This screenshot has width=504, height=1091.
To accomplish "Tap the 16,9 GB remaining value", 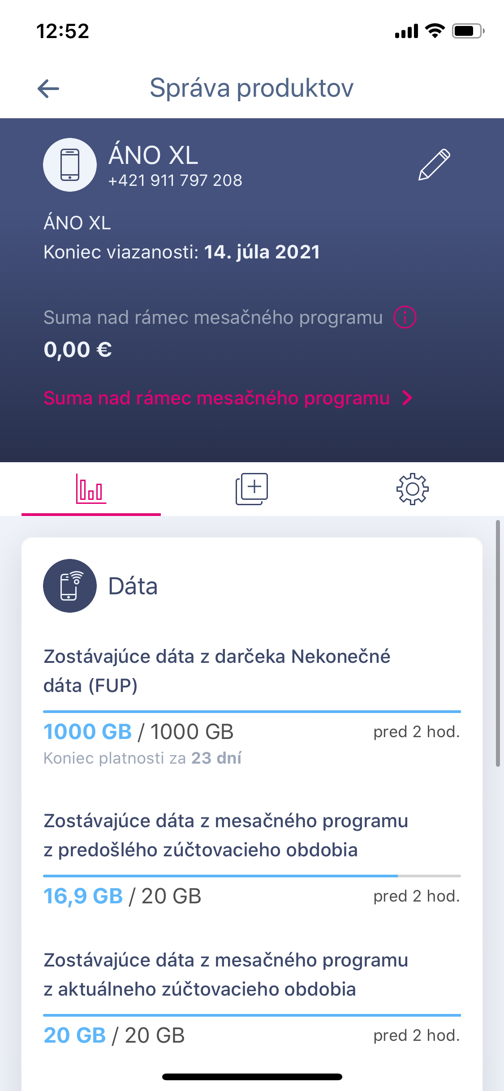I will pos(83,896).
